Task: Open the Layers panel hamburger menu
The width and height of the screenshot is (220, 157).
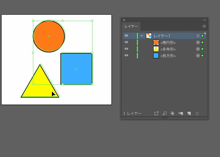Action: coord(204,26)
